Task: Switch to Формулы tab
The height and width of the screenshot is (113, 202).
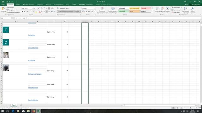Action: point(40,5)
